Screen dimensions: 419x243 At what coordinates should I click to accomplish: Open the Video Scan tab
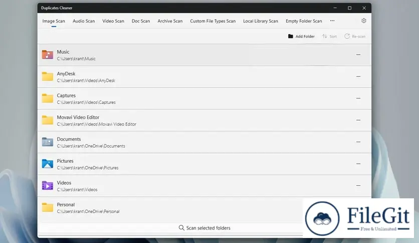(x=113, y=21)
